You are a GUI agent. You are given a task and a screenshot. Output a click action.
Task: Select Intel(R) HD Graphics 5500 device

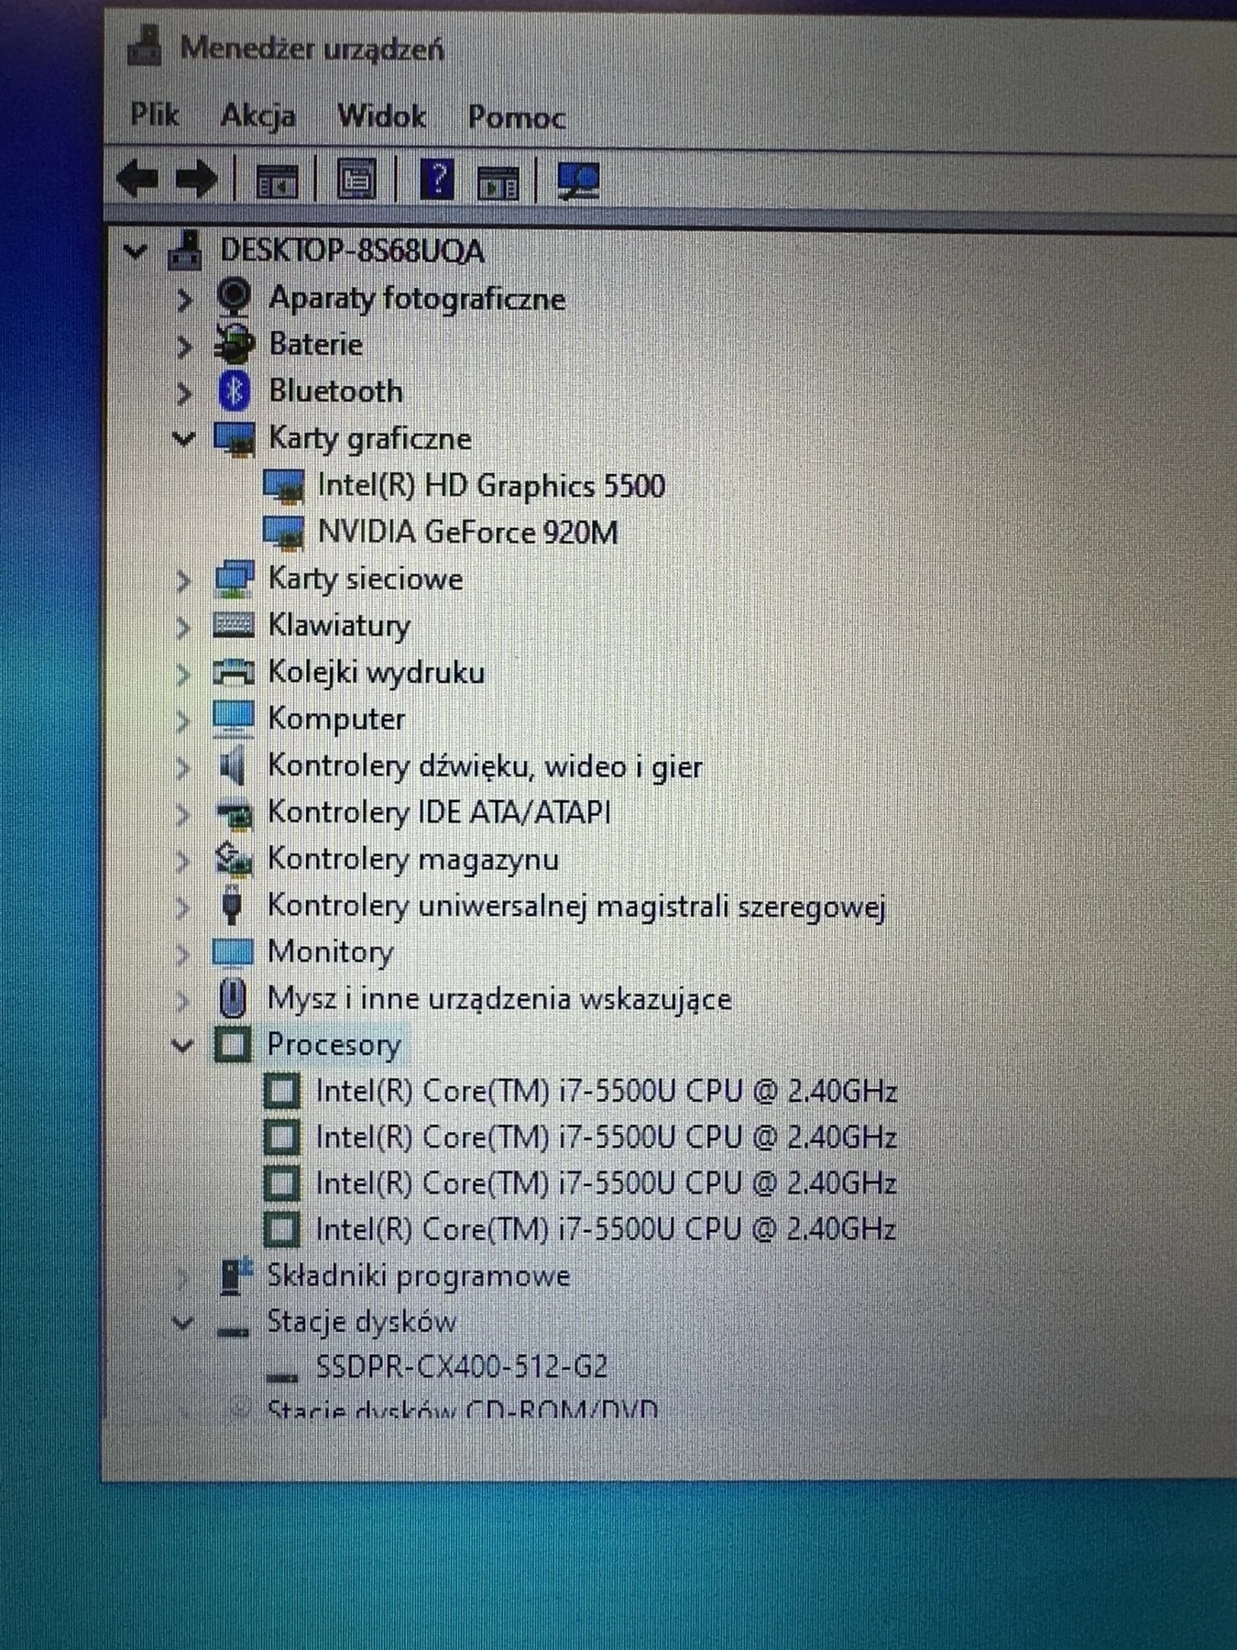[491, 485]
